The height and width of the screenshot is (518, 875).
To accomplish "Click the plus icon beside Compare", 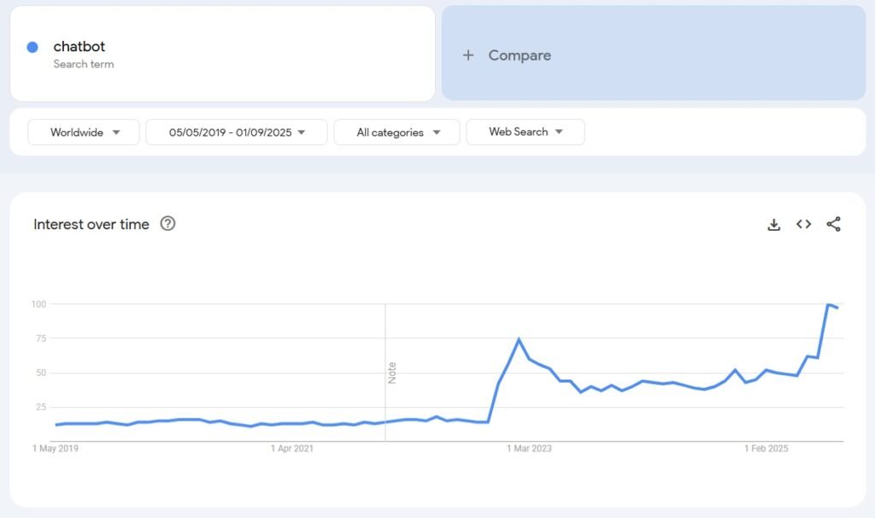I will [x=468, y=56].
